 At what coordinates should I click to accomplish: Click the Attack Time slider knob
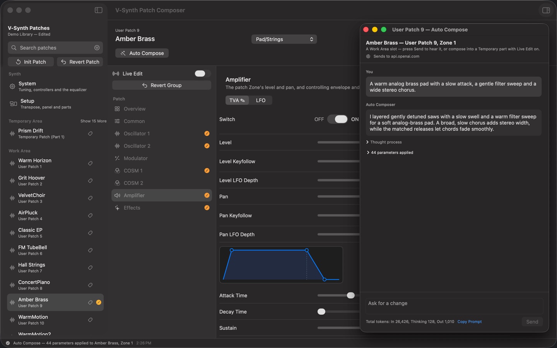pos(350,295)
